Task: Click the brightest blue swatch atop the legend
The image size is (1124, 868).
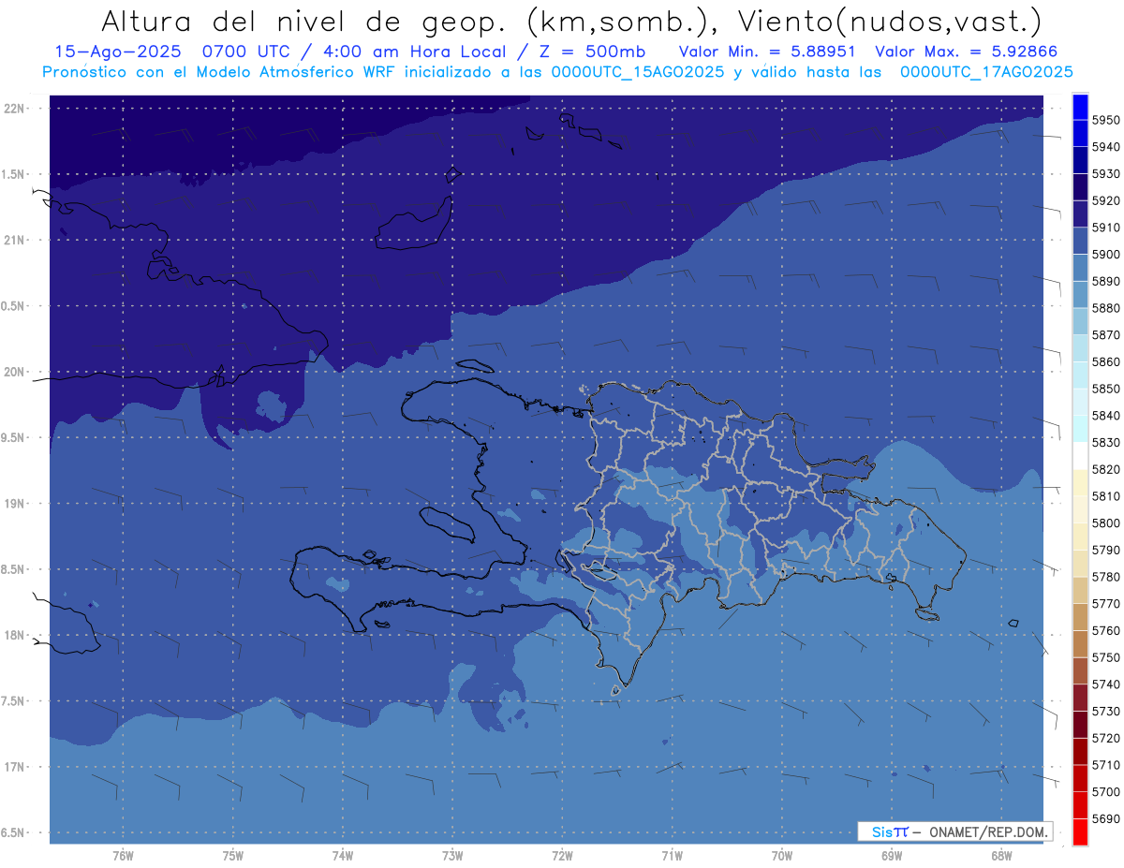Action: 1080,106
